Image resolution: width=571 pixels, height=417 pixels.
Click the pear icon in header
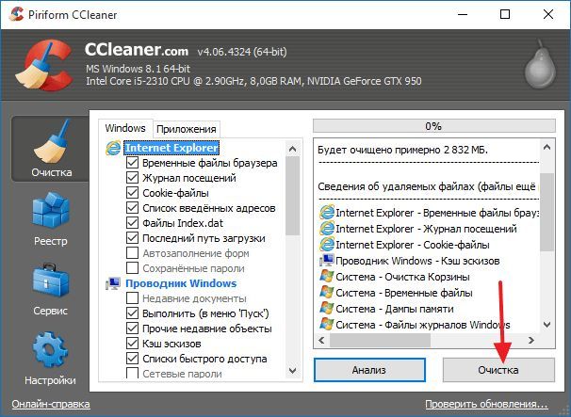(540, 64)
